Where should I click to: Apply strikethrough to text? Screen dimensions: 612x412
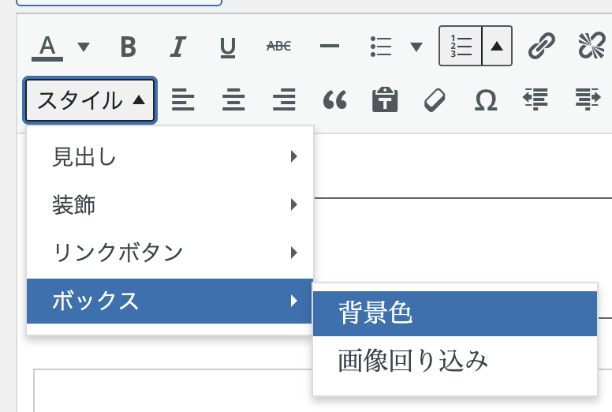pyautogui.click(x=278, y=47)
